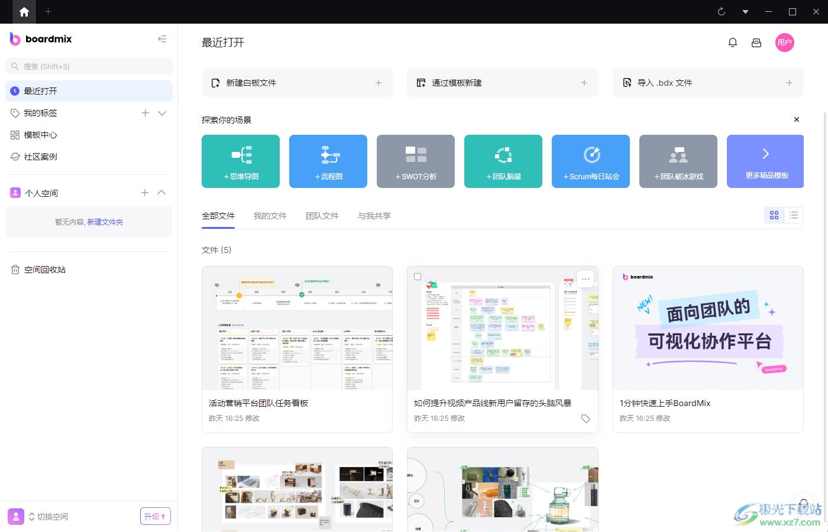Add a new tag with plus icon

click(x=145, y=113)
